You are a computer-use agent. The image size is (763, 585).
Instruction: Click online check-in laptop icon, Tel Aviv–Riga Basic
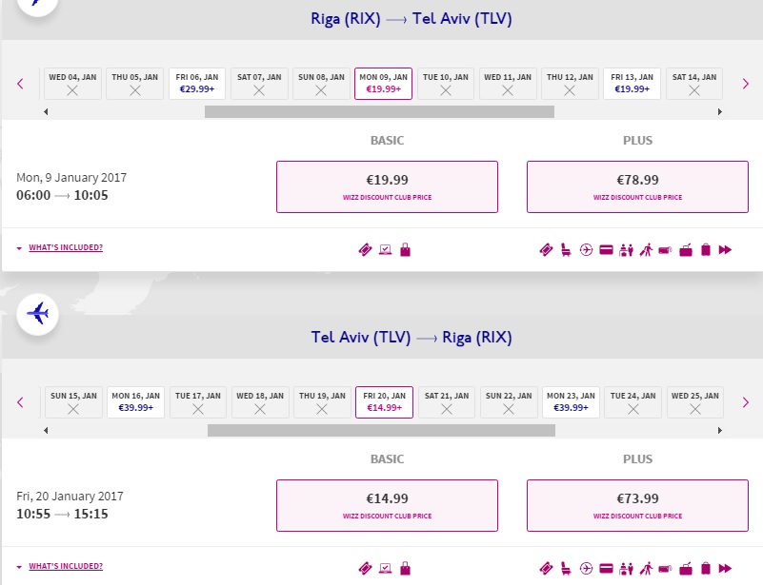pyautogui.click(x=386, y=568)
